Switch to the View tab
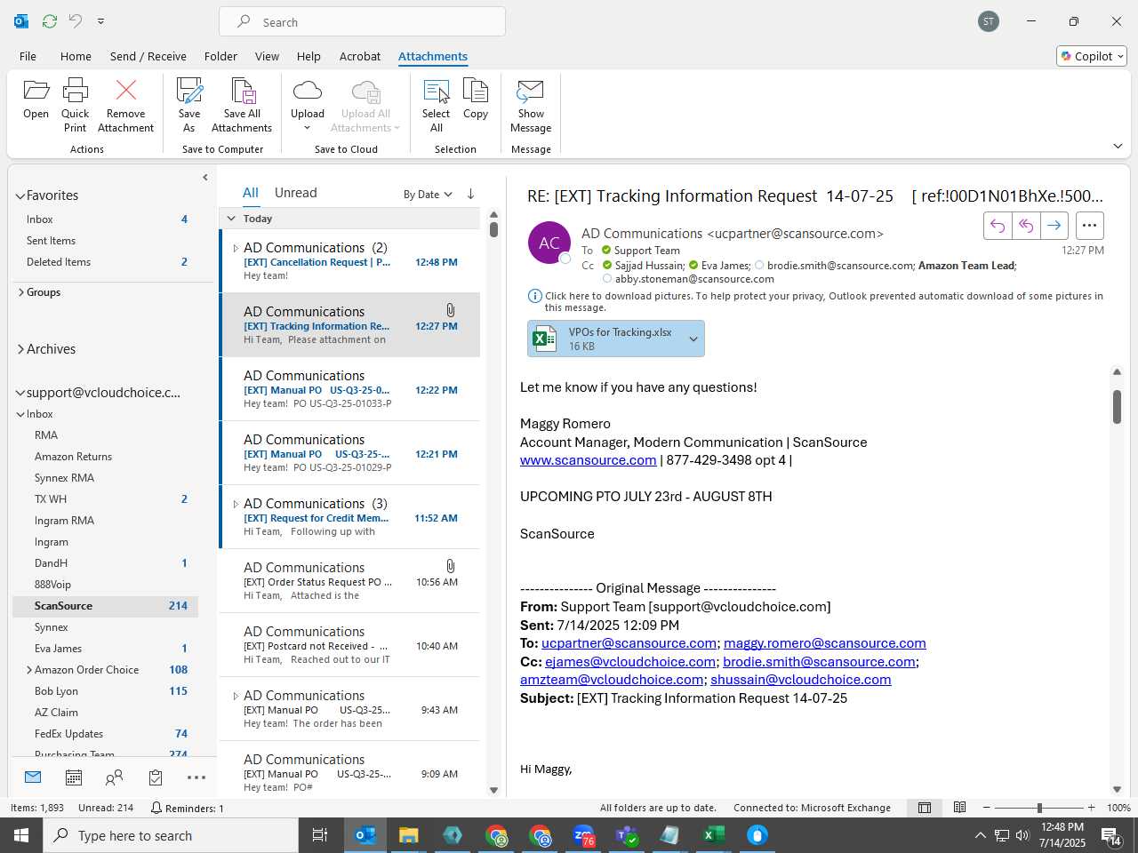 267,56
